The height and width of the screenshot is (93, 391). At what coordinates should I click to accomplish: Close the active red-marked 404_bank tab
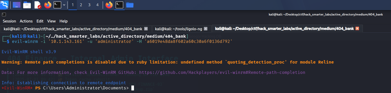tap(357, 29)
